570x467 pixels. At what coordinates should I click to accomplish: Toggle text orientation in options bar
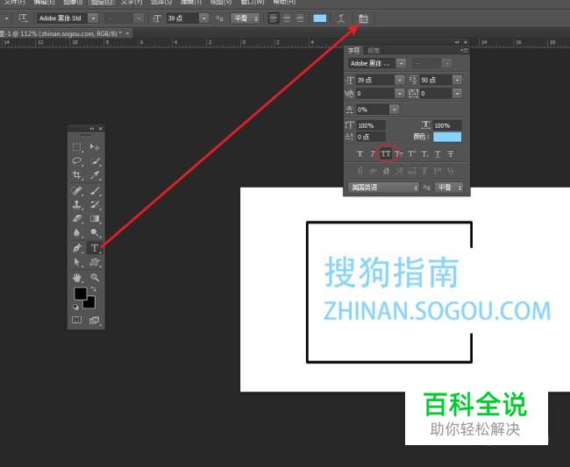23,18
